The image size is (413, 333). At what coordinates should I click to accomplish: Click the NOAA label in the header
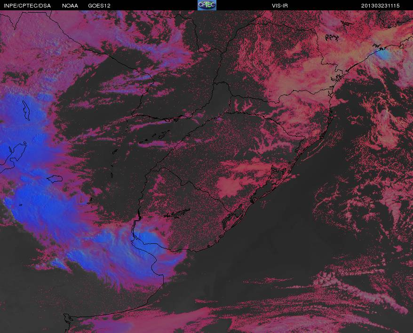pyautogui.click(x=70, y=6)
